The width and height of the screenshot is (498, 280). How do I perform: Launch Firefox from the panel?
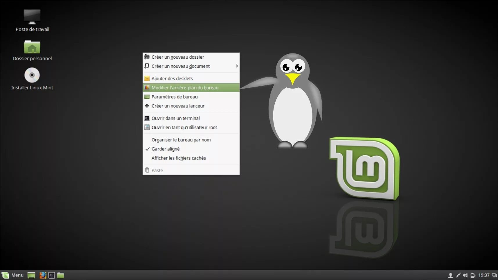click(x=43, y=275)
